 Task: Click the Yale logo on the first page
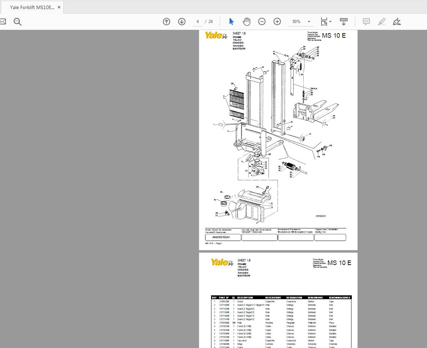point(216,35)
